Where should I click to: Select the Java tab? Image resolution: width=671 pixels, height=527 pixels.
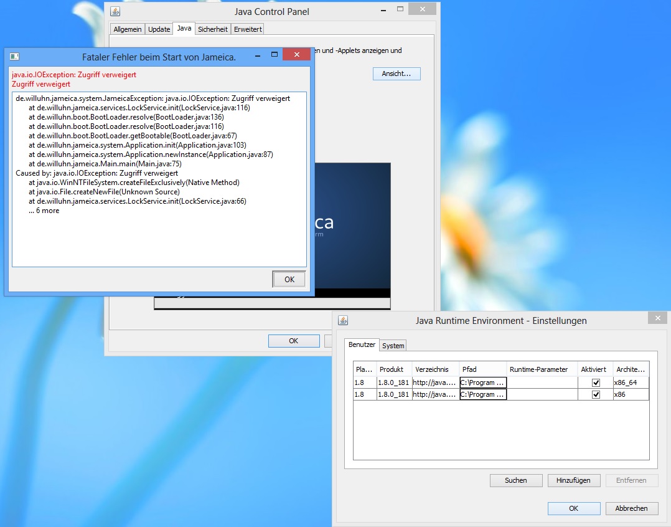pyautogui.click(x=184, y=28)
